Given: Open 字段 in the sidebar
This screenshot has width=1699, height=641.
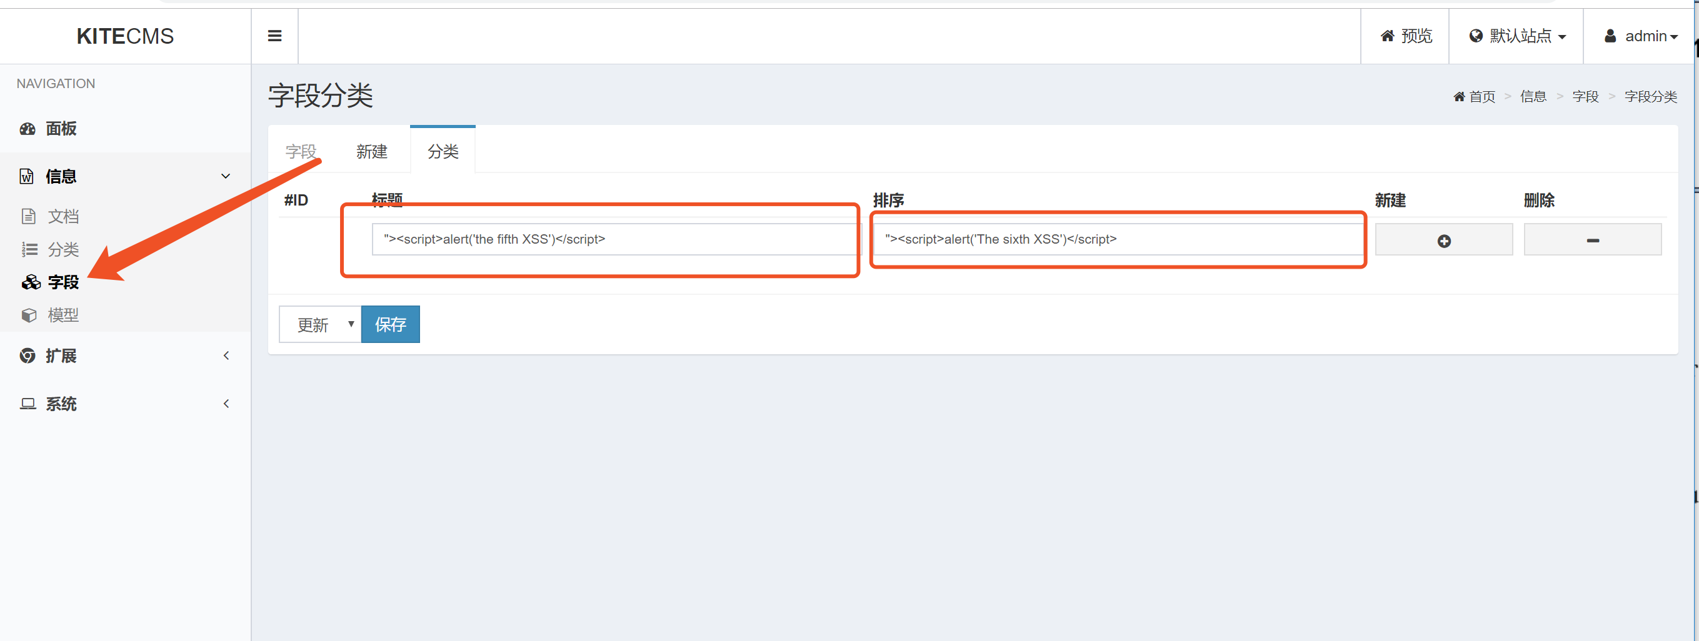Looking at the screenshot, I should (63, 282).
